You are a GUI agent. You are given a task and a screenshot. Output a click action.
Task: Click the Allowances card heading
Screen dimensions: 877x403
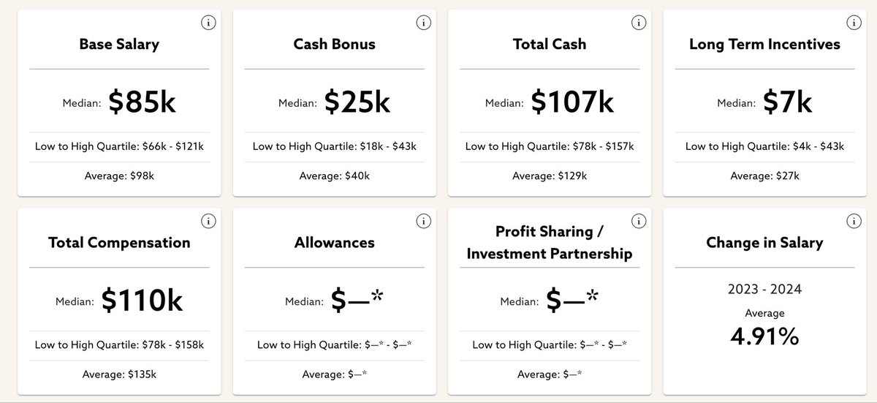(x=334, y=242)
